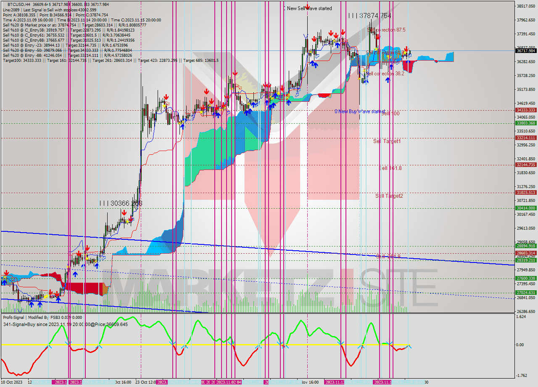Click the 26286.650 price axis value
Screen dimensions: 538x387
(526, 312)
